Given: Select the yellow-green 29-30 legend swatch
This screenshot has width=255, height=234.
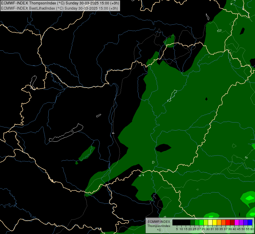Looking at the screenshot, I should [206, 222].
